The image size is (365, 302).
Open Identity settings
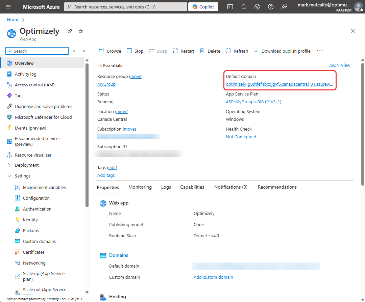point(30,220)
